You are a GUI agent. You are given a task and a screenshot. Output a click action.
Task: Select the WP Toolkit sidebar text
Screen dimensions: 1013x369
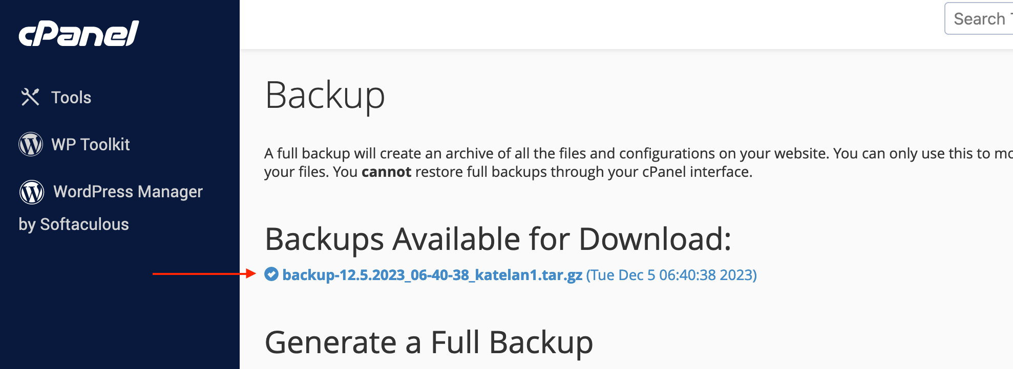(x=91, y=144)
